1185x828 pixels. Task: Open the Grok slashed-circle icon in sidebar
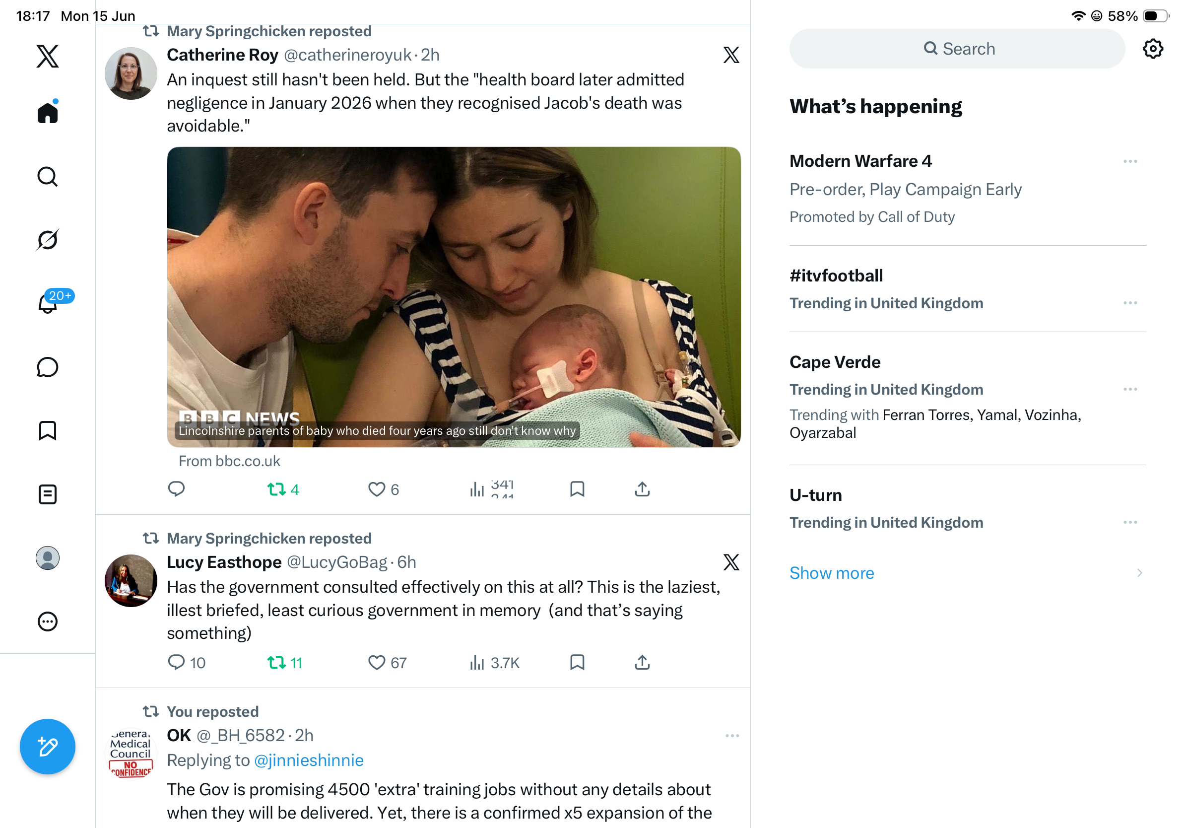[x=48, y=240]
